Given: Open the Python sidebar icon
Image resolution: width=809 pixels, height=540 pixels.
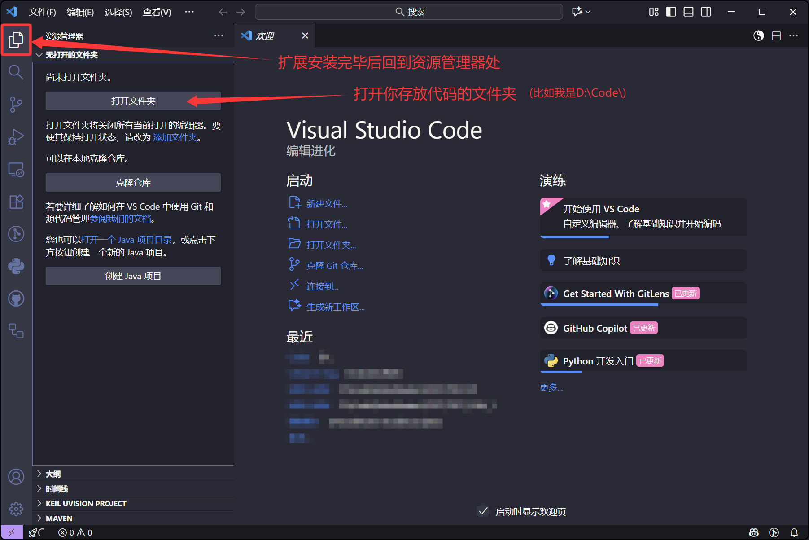Looking at the screenshot, I should coord(16,266).
